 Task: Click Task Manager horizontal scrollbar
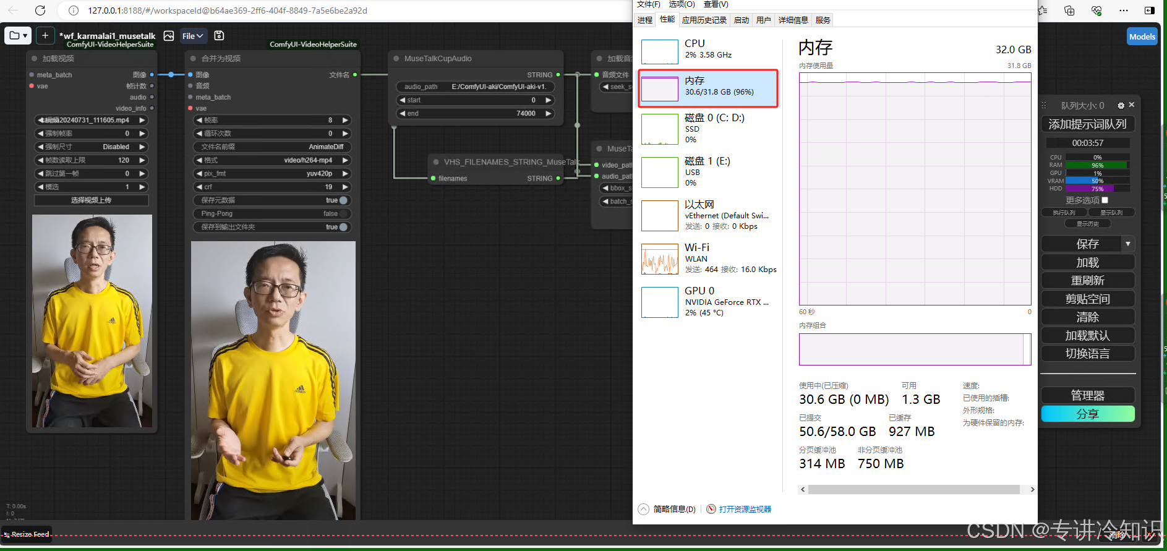pyautogui.click(x=914, y=489)
